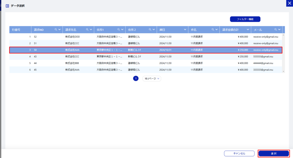This screenshot has width=293, height=158.
Task: Open the 10/ページ page size dropdown
Action: (x=152, y=79)
